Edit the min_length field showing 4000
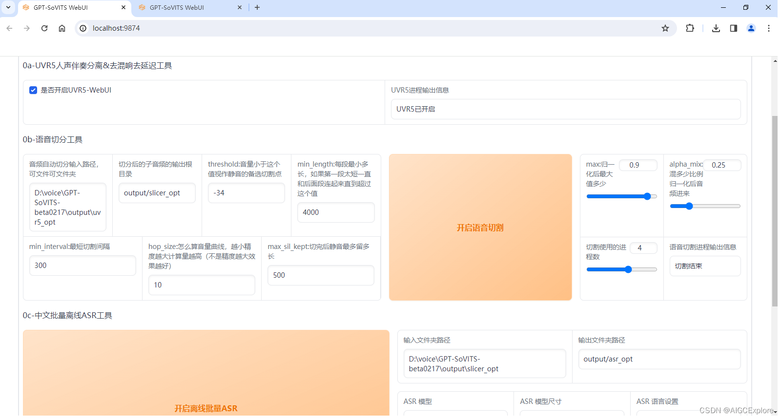 point(336,212)
